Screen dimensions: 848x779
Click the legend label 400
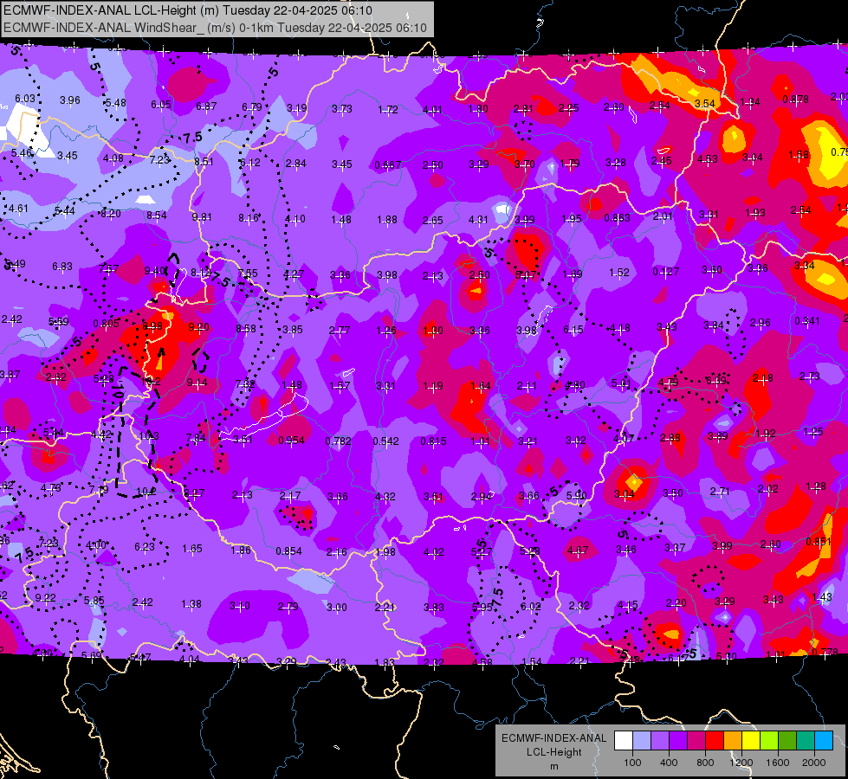[669, 763]
